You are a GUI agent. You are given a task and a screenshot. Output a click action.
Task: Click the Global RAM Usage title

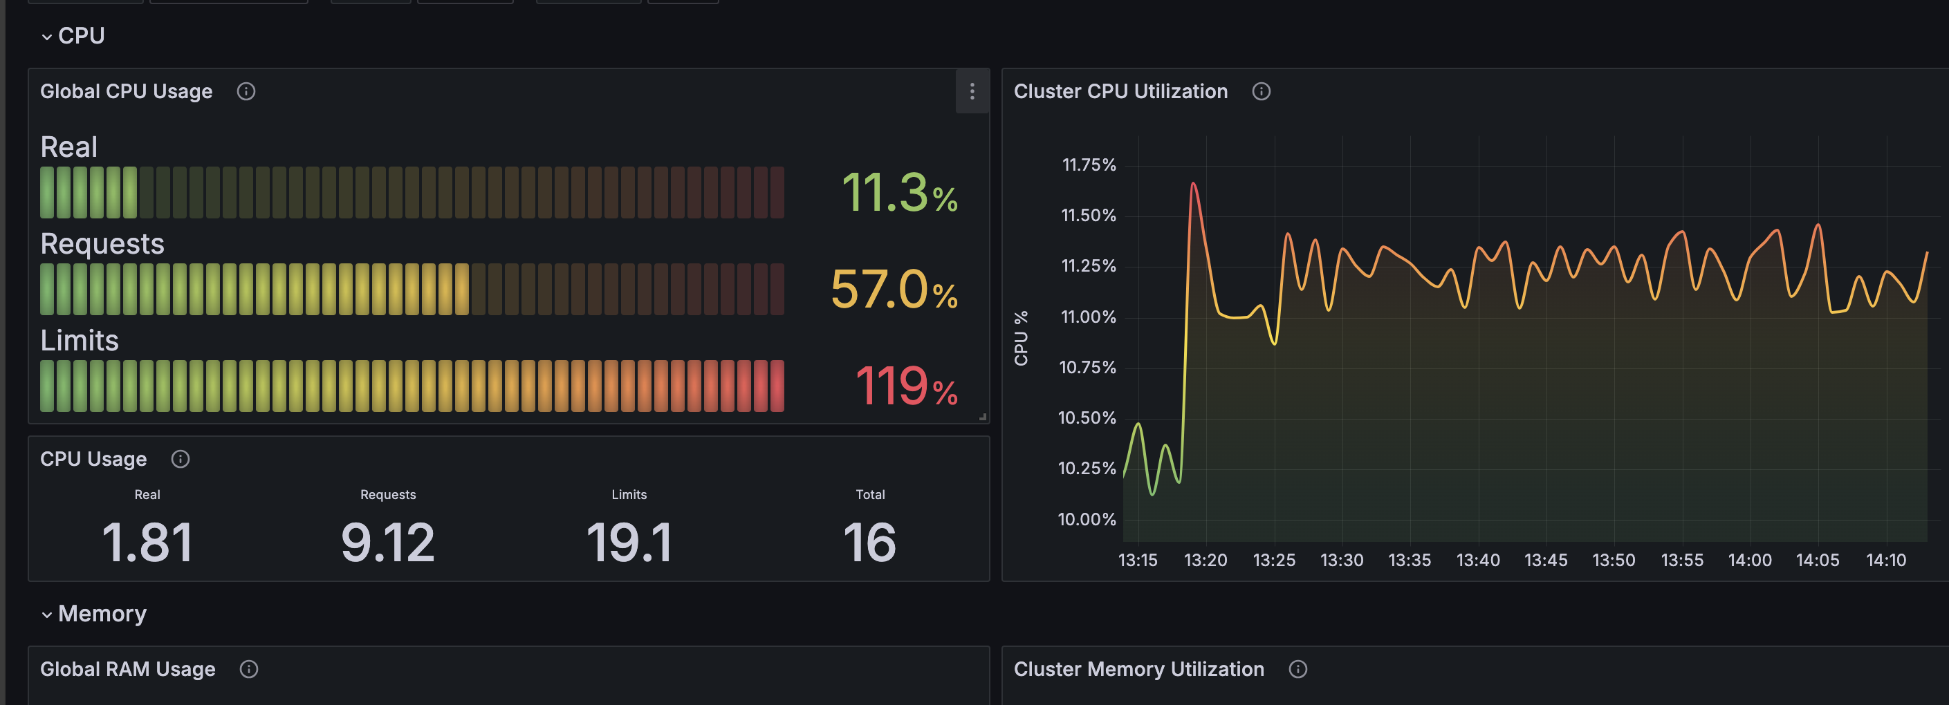click(x=128, y=670)
